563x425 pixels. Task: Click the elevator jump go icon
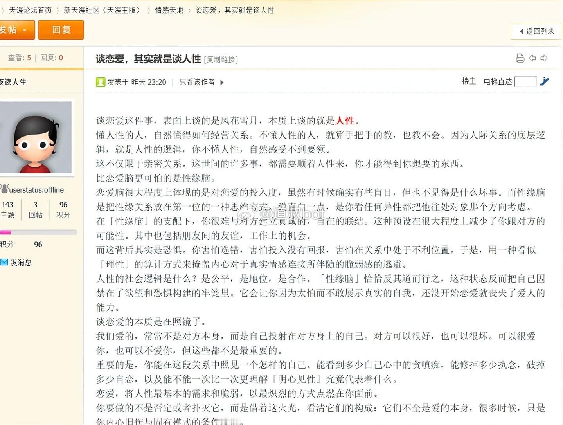pyautogui.click(x=544, y=81)
